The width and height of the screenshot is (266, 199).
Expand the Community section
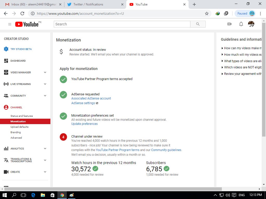coord(45,96)
